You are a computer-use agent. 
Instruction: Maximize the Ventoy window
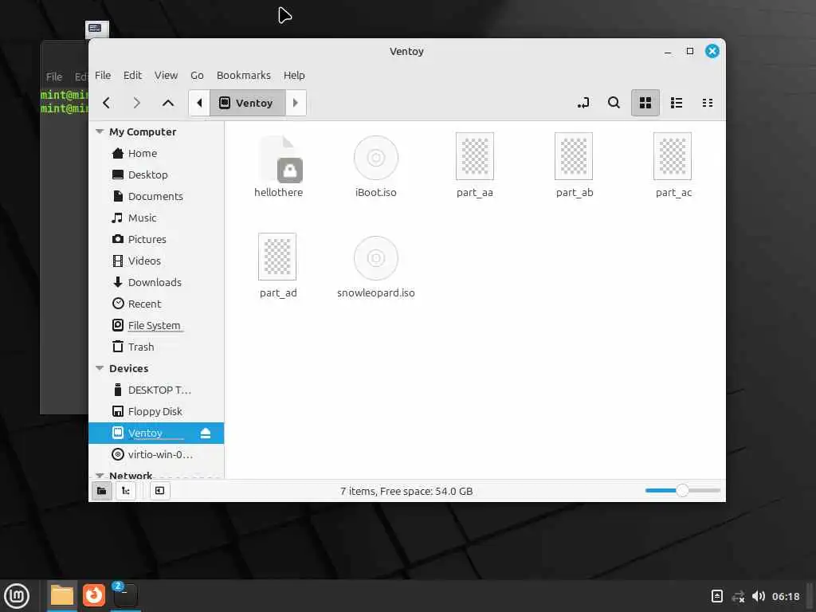(689, 51)
